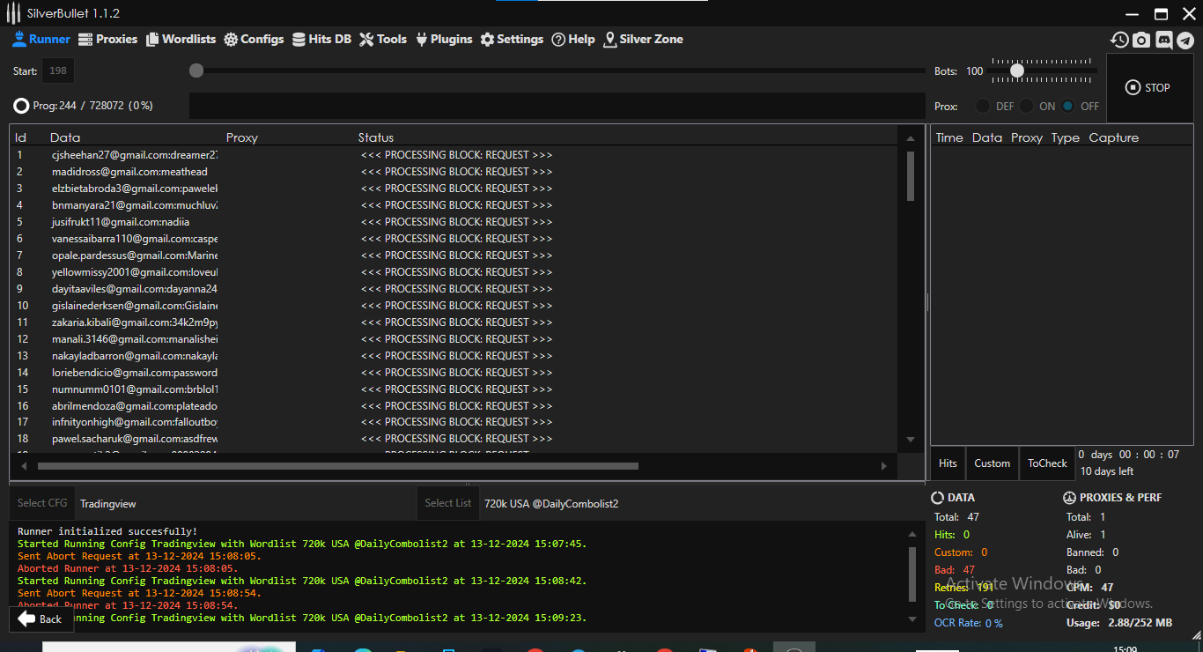1203x652 pixels.
Task: Click the Start position slider handle
Action: point(196,70)
